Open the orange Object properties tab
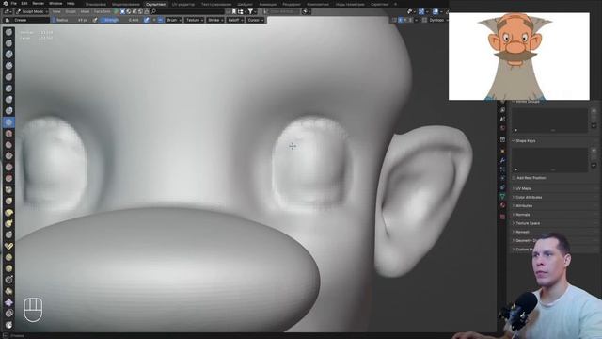The height and width of the screenshot is (339, 602). click(x=502, y=151)
